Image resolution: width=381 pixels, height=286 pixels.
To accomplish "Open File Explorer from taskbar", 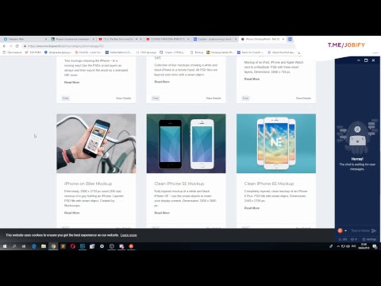I will (x=44, y=246).
